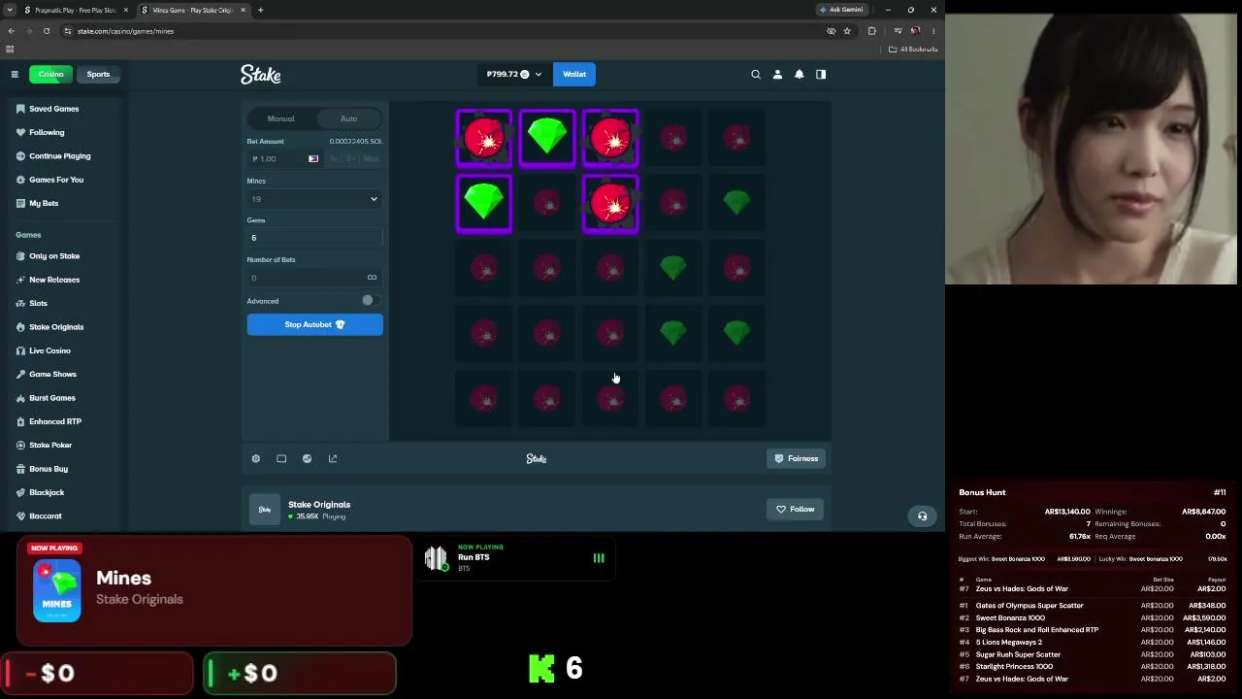Switch to the Pragmatic Play browser tab
Viewport: 1242px width, 699px height.
point(76,10)
